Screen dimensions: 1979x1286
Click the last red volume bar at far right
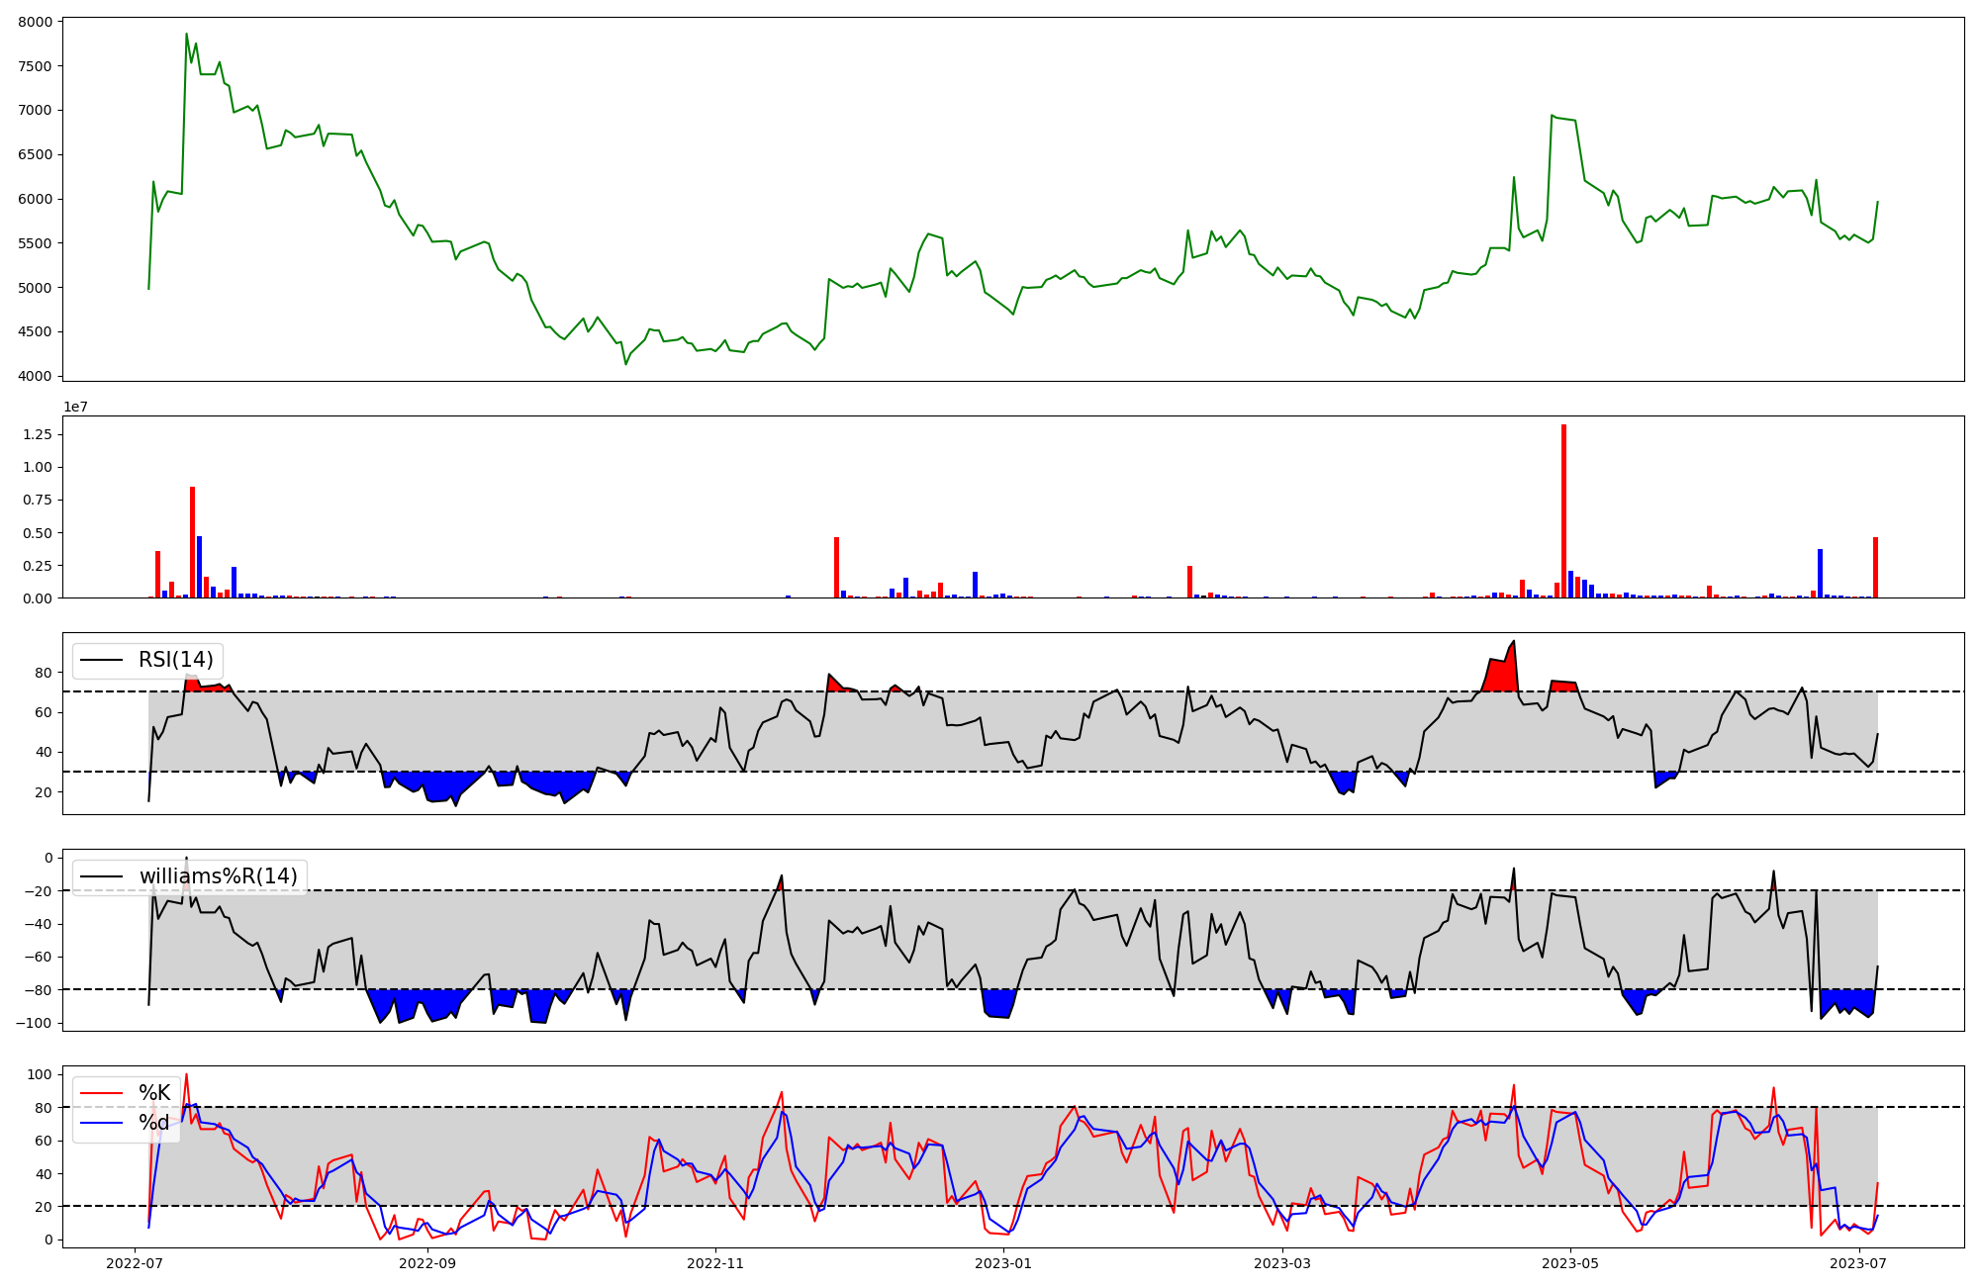(1875, 568)
